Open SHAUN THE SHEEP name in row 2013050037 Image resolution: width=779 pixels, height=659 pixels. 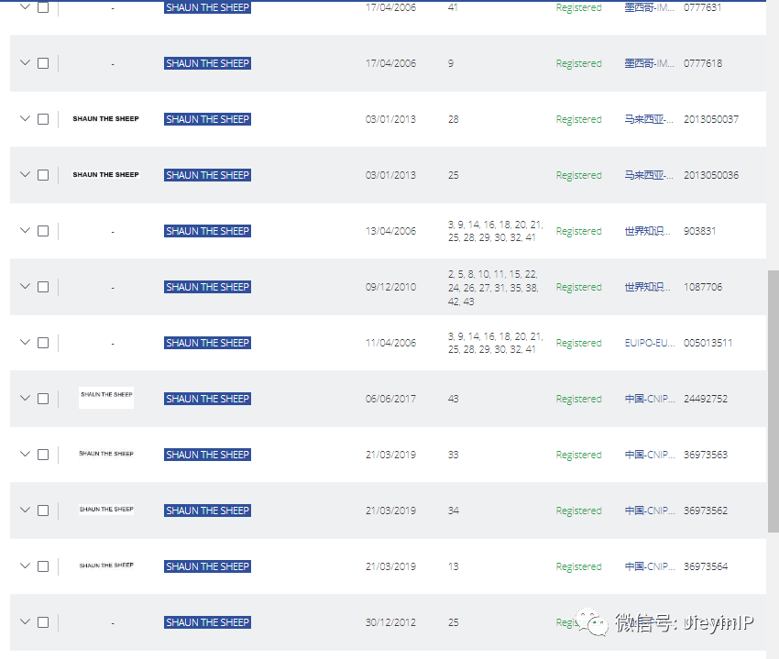point(207,119)
